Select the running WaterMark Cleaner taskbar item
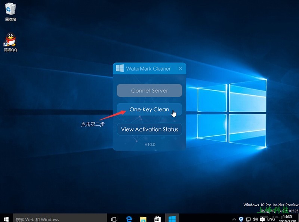 click(x=172, y=219)
